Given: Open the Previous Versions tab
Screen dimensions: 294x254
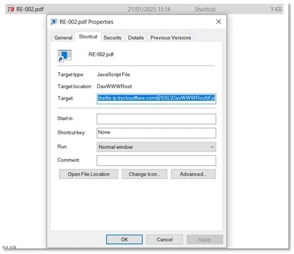Looking at the screenshot, I should (171, 38).
